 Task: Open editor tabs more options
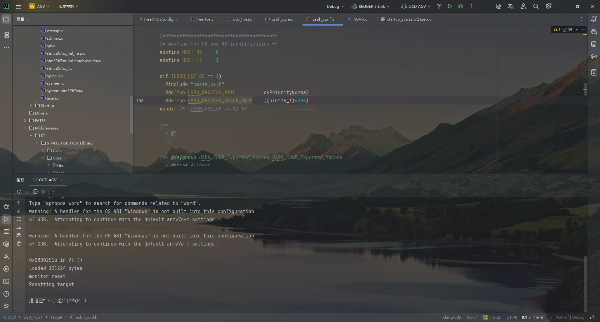pos(581,19)
